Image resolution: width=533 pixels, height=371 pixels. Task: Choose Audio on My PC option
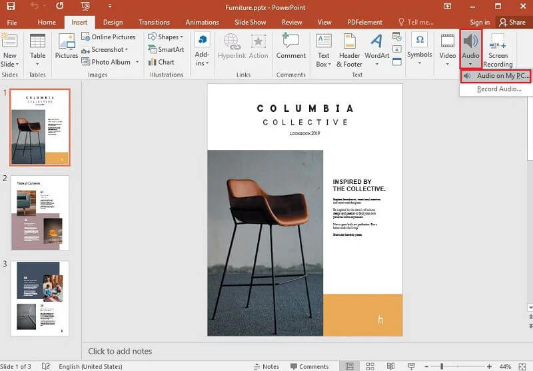(x=496, y=76)
